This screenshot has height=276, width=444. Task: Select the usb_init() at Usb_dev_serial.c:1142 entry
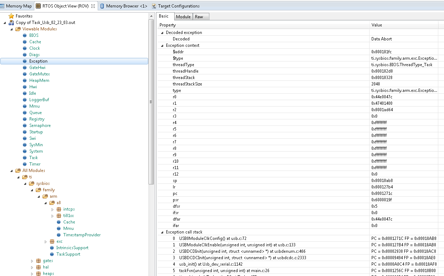click(298, 264)
